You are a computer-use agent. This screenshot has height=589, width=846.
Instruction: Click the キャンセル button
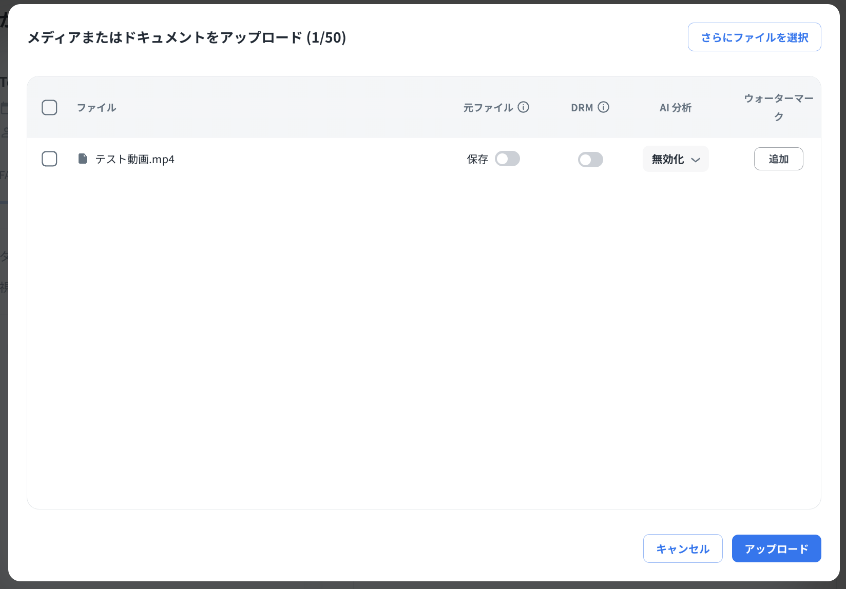point(683,549)
